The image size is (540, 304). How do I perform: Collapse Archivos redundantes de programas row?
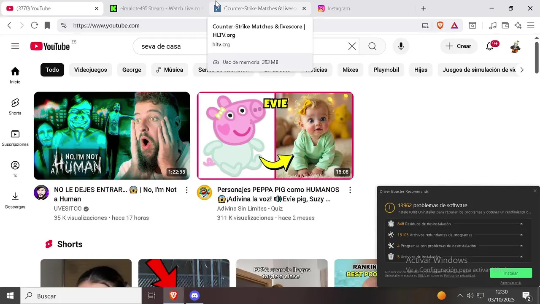[521, 235]
